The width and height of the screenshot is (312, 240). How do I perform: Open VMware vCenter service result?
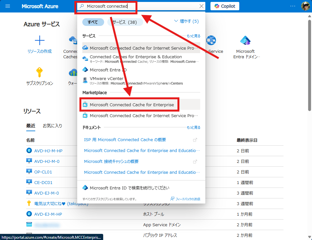(x=141, y=81)
